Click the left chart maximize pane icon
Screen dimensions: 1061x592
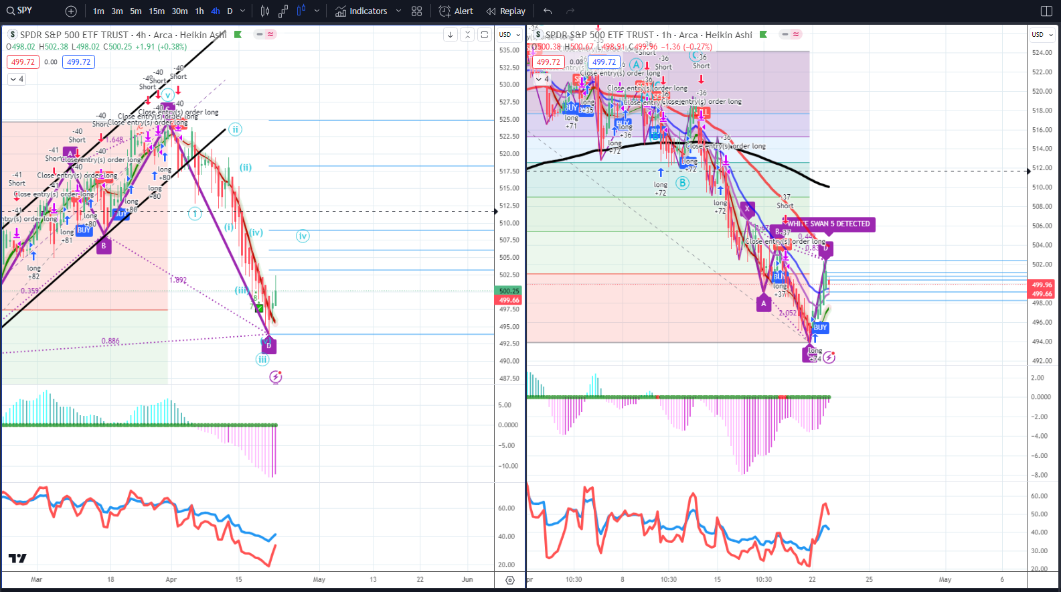(485, 35)
